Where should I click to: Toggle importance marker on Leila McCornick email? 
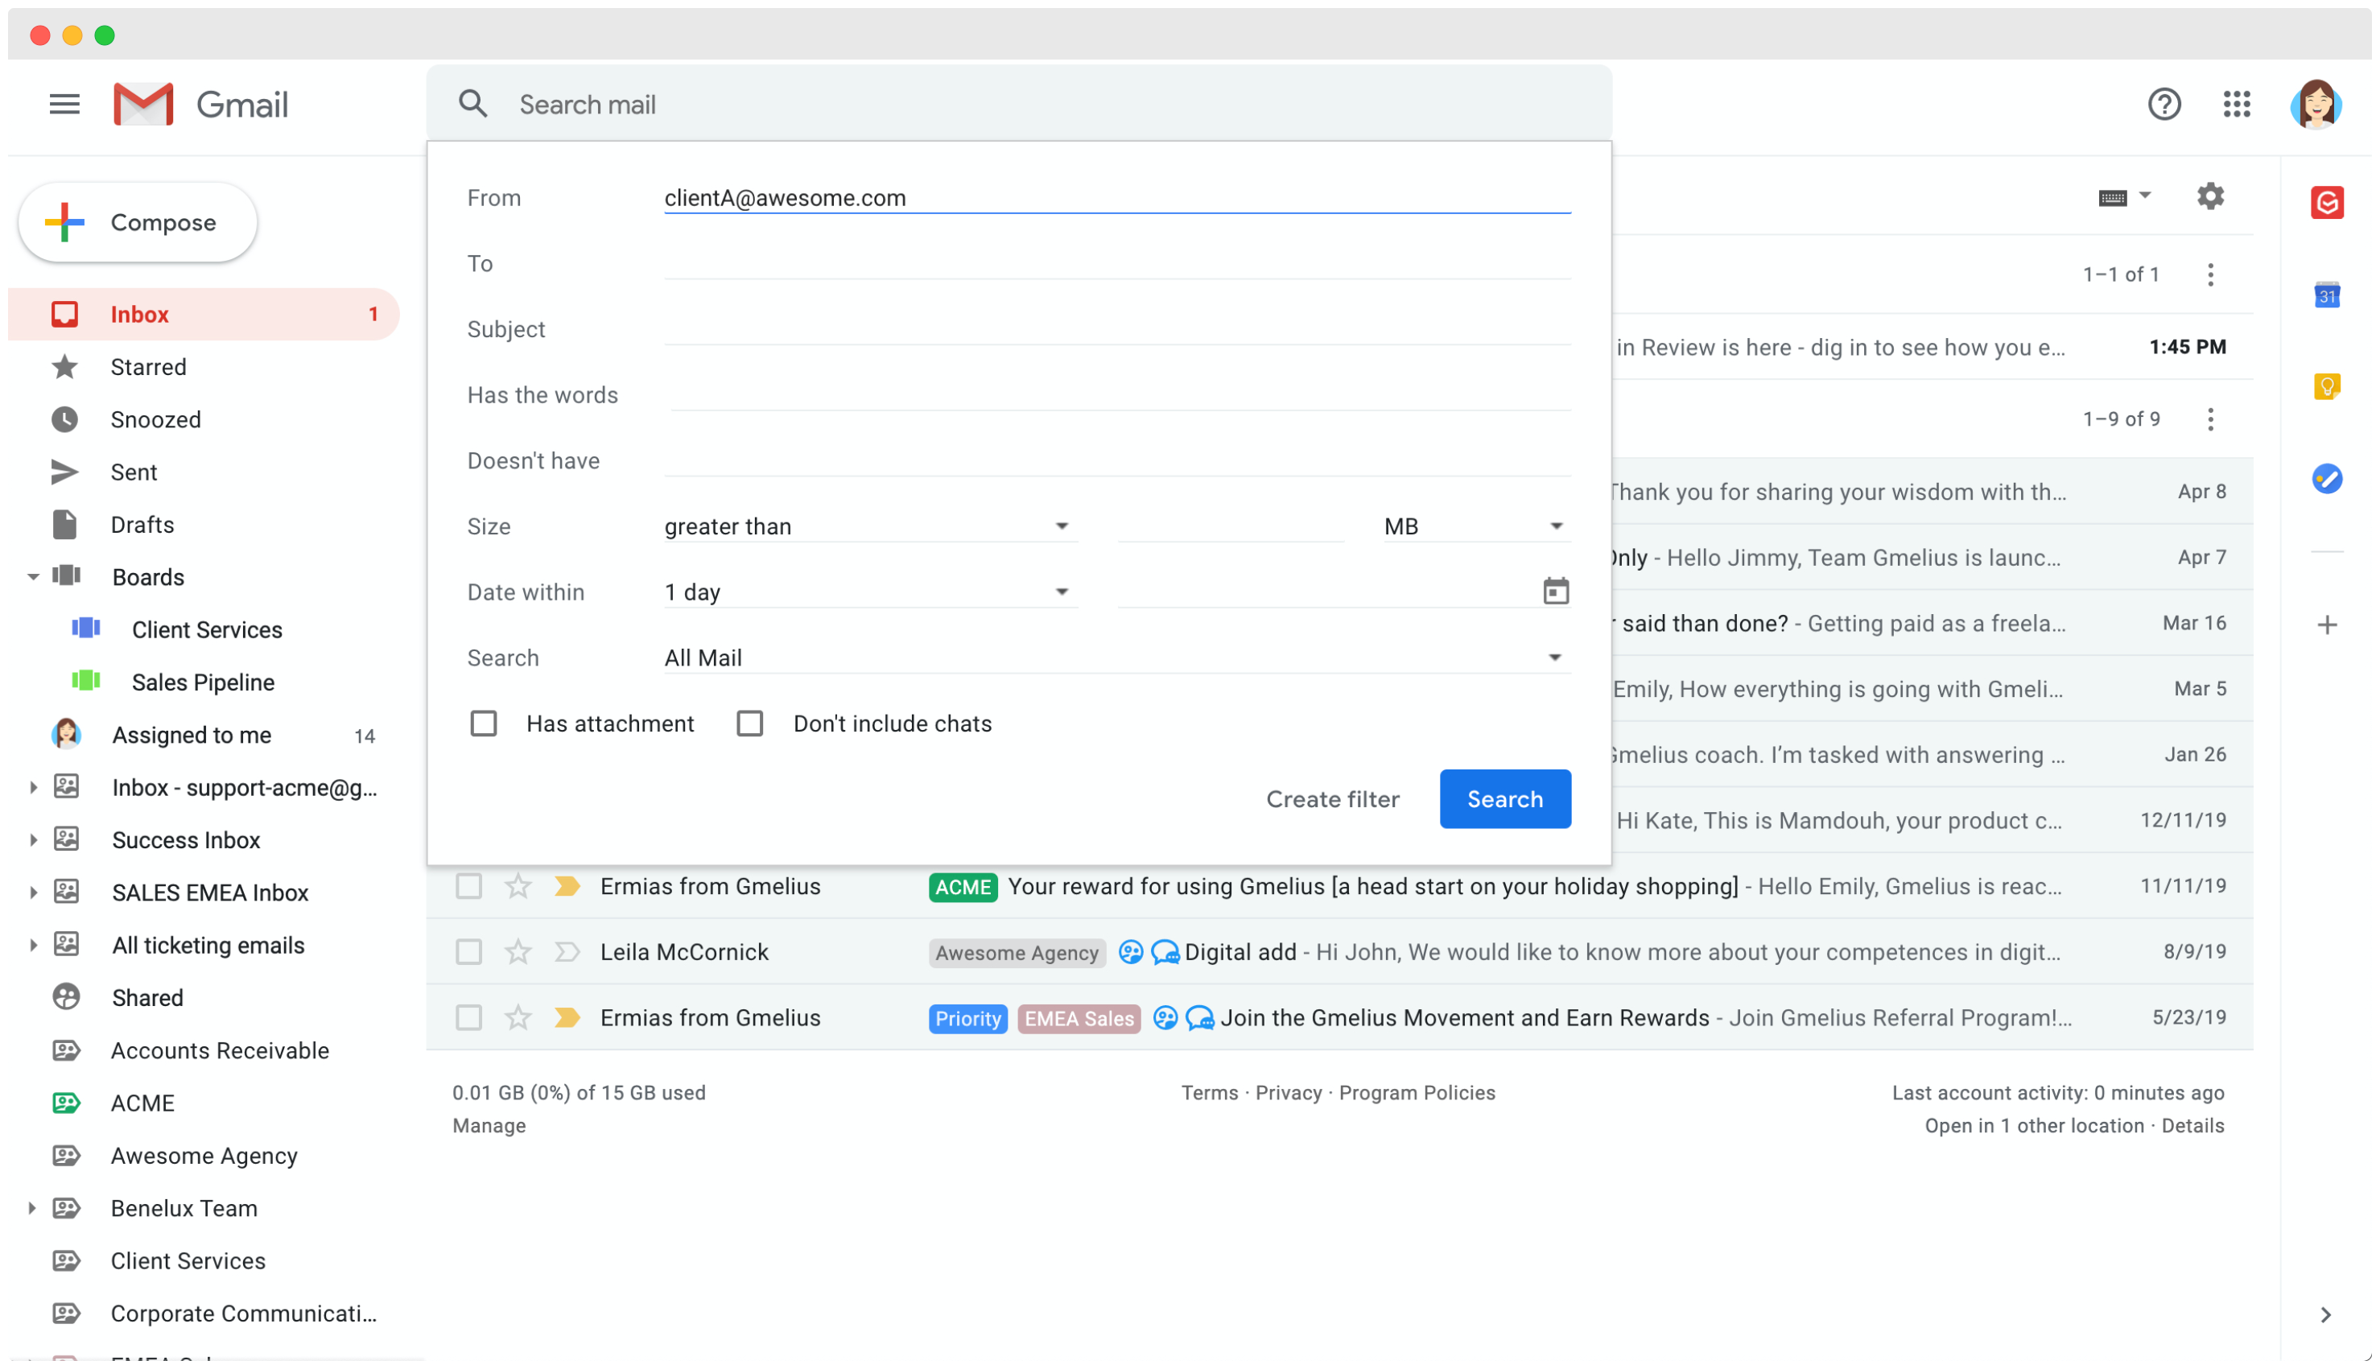(566, 951)
